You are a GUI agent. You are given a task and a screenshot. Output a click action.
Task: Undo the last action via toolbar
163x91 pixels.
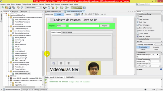[18, 8]
